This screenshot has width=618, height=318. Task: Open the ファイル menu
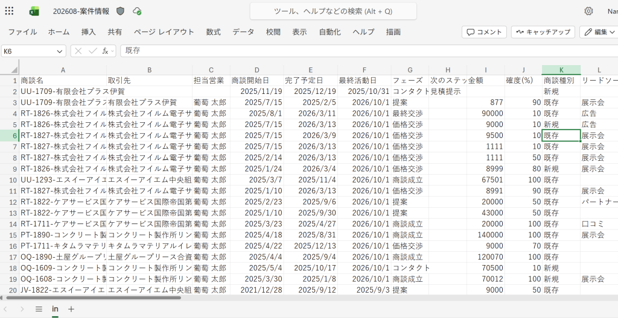click(x=22, y=33)
